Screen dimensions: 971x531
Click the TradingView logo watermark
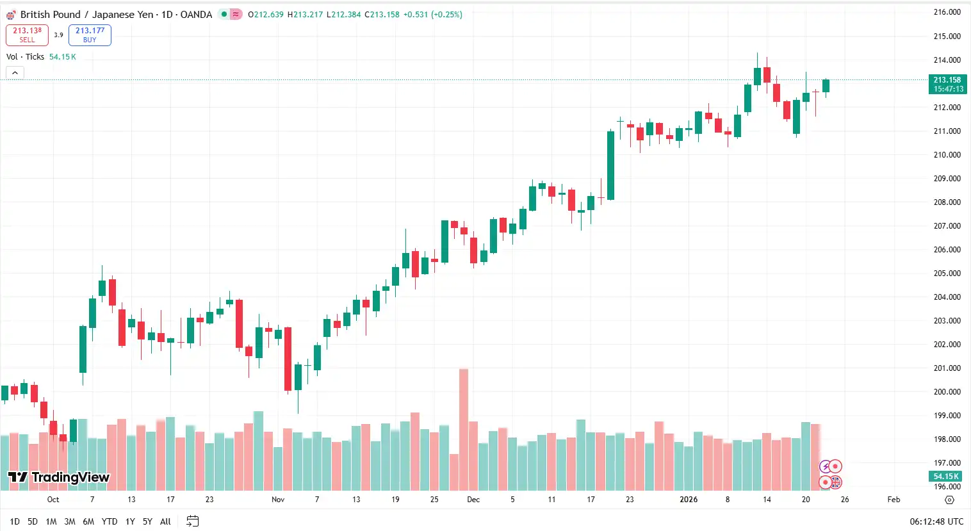pyautogui.click(x=56, y=477)
